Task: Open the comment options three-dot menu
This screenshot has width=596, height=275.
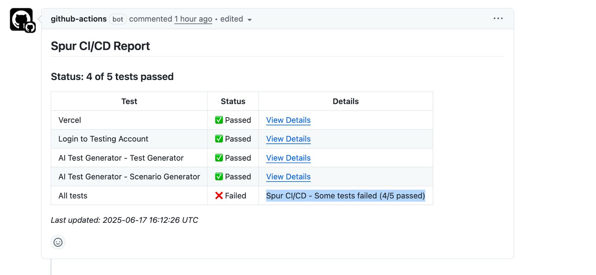Action: coord(498,19)
